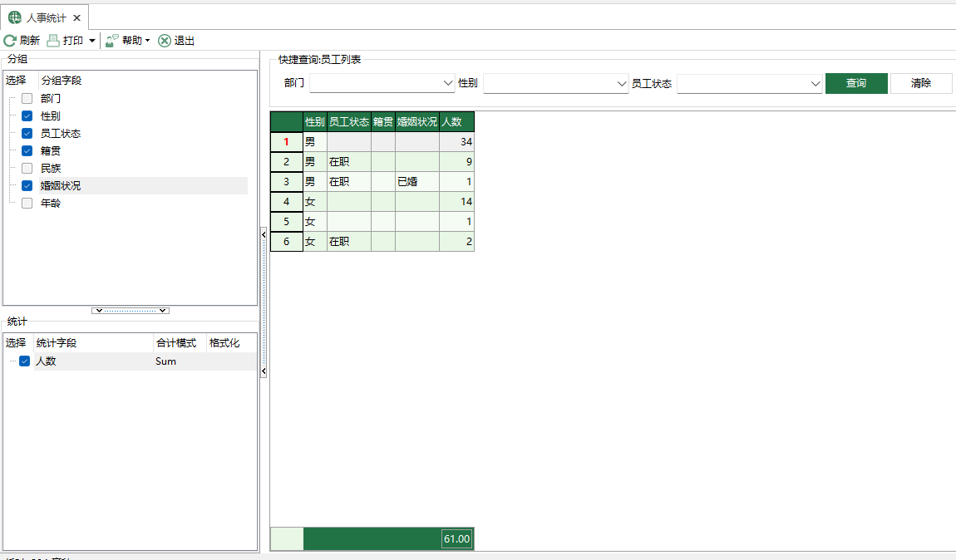Uncheck the 性别 grouping checkbox
The height and width of the screenshot is (560, 956).
point(27,116)
